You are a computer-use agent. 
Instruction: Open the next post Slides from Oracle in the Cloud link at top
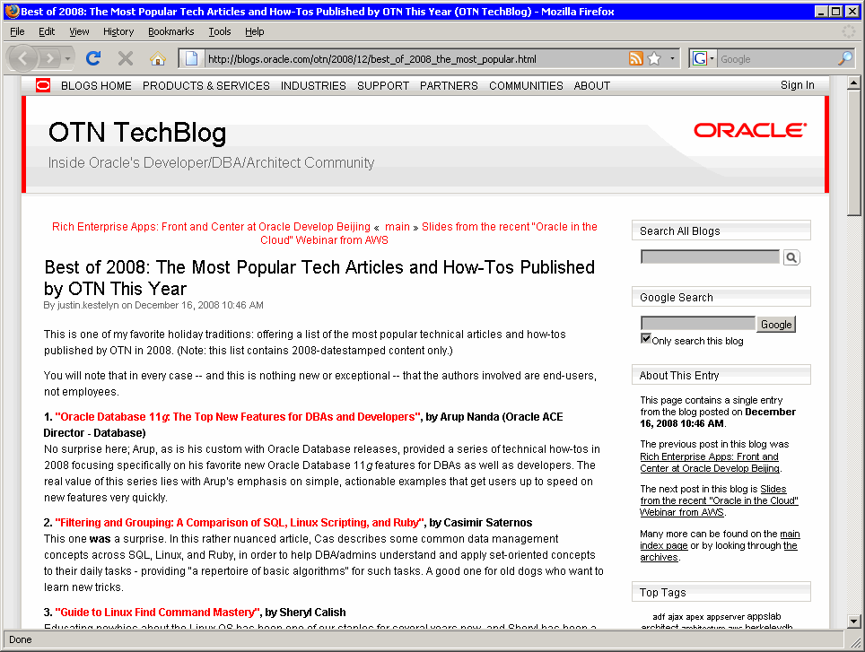pos(429,233)
